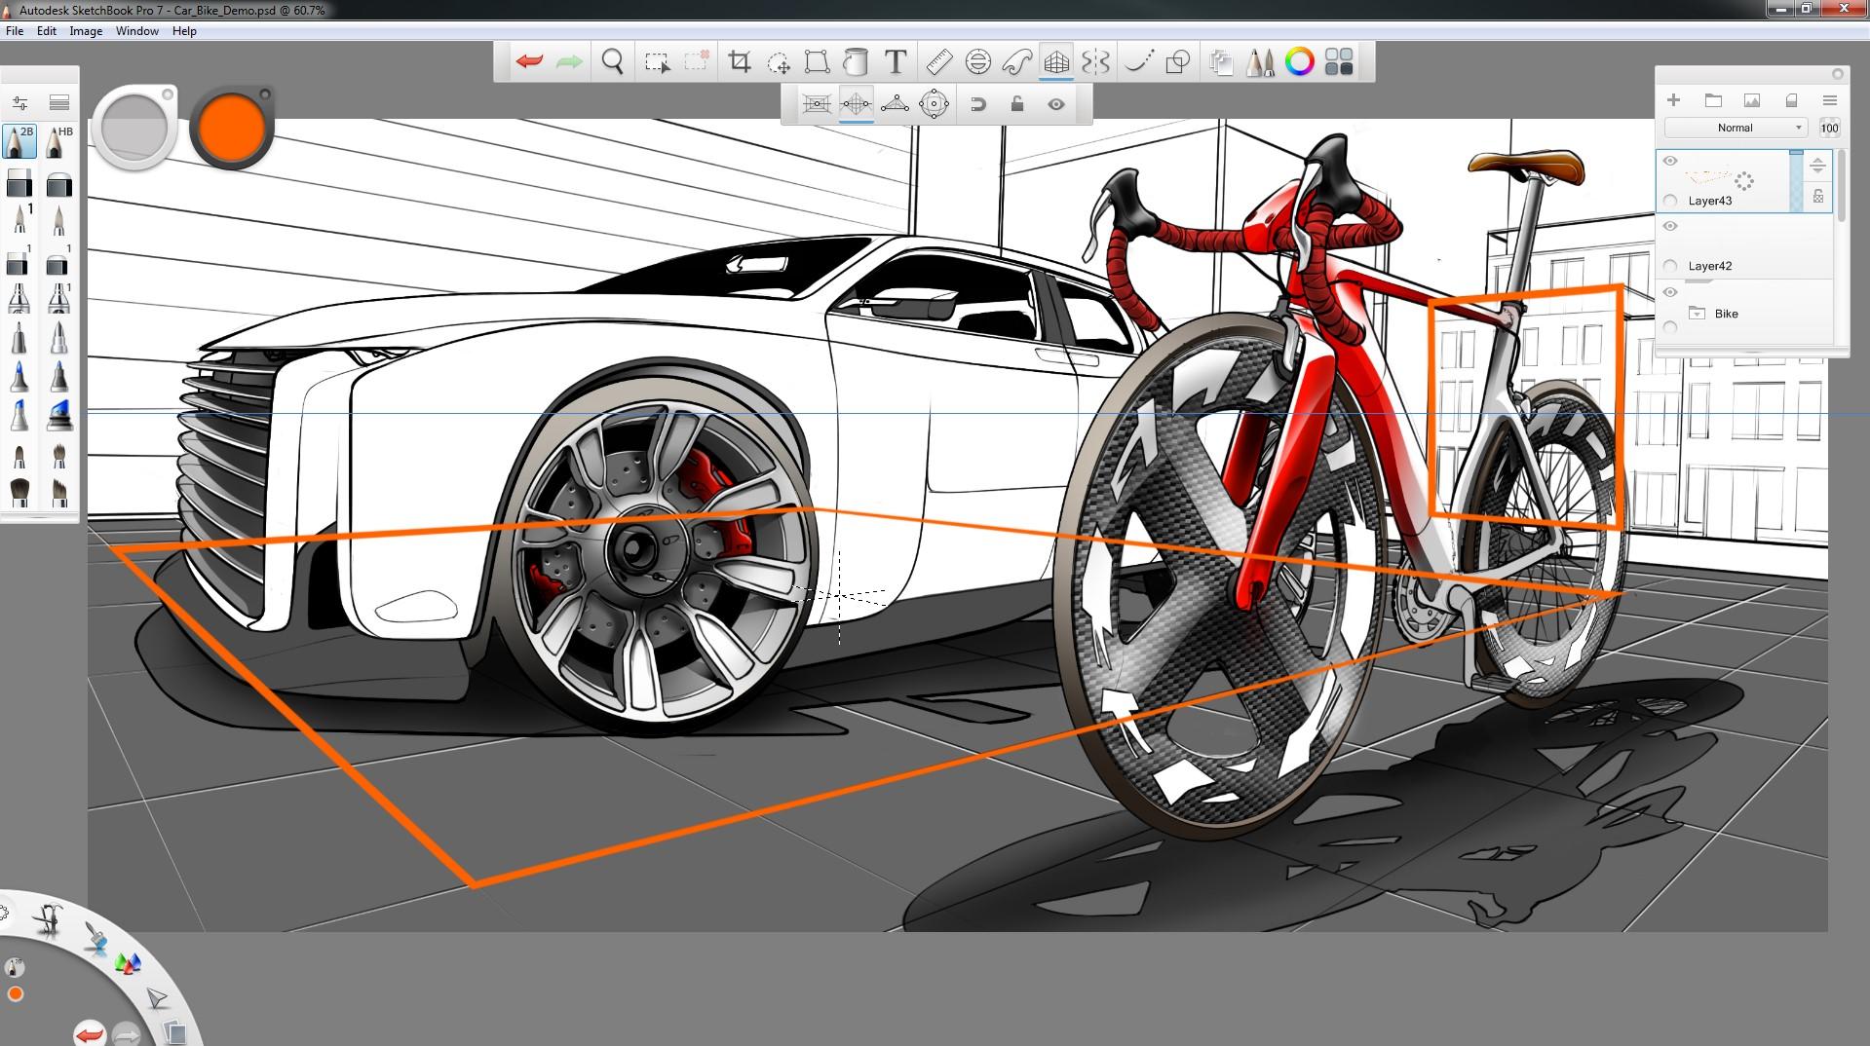
Task: Activate the Ruler tool
Action: click(x=937, y=62)
